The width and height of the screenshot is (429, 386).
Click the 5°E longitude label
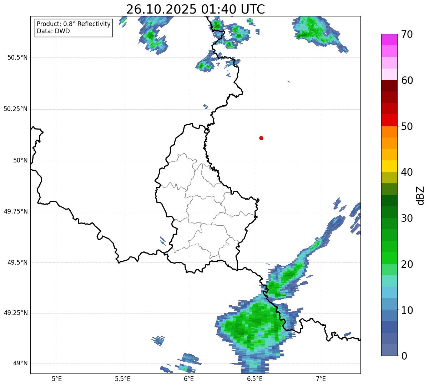(x=57, y=379)
